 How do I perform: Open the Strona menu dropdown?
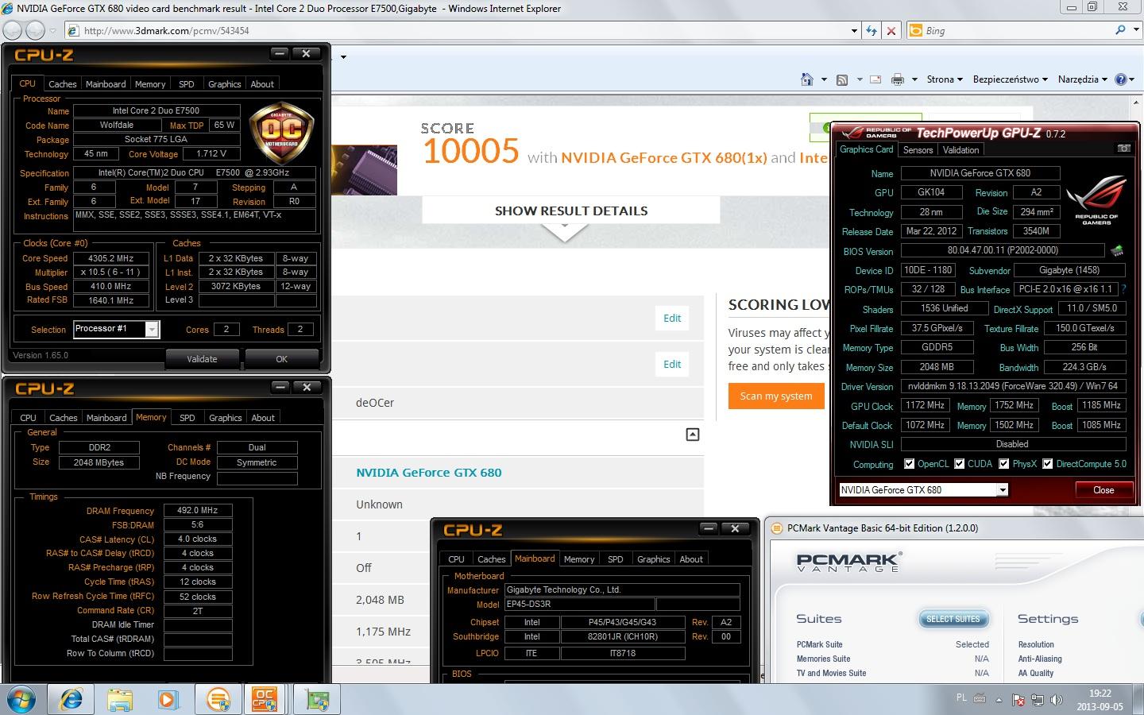(945, 79)
